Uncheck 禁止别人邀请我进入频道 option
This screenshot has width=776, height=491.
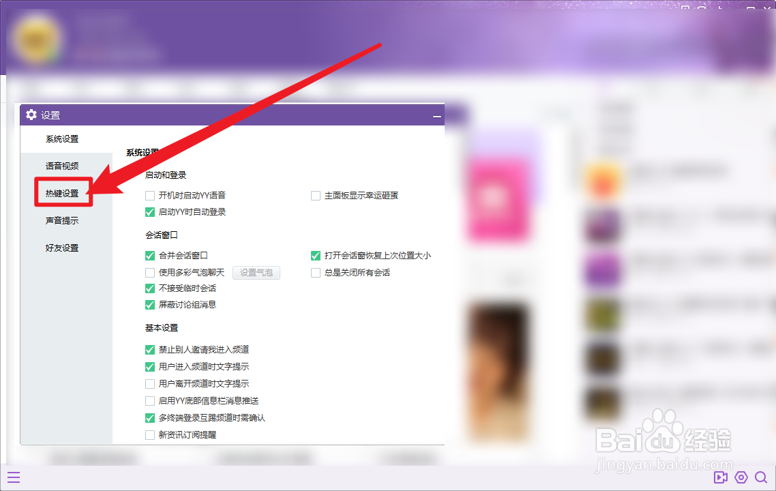point(149,349)
